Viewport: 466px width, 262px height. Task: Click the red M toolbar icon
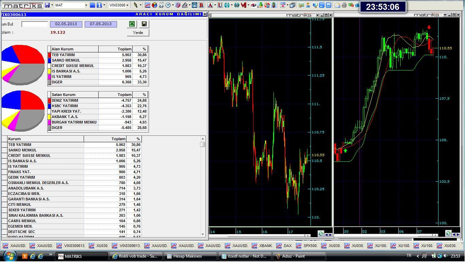tap(244, 5)
